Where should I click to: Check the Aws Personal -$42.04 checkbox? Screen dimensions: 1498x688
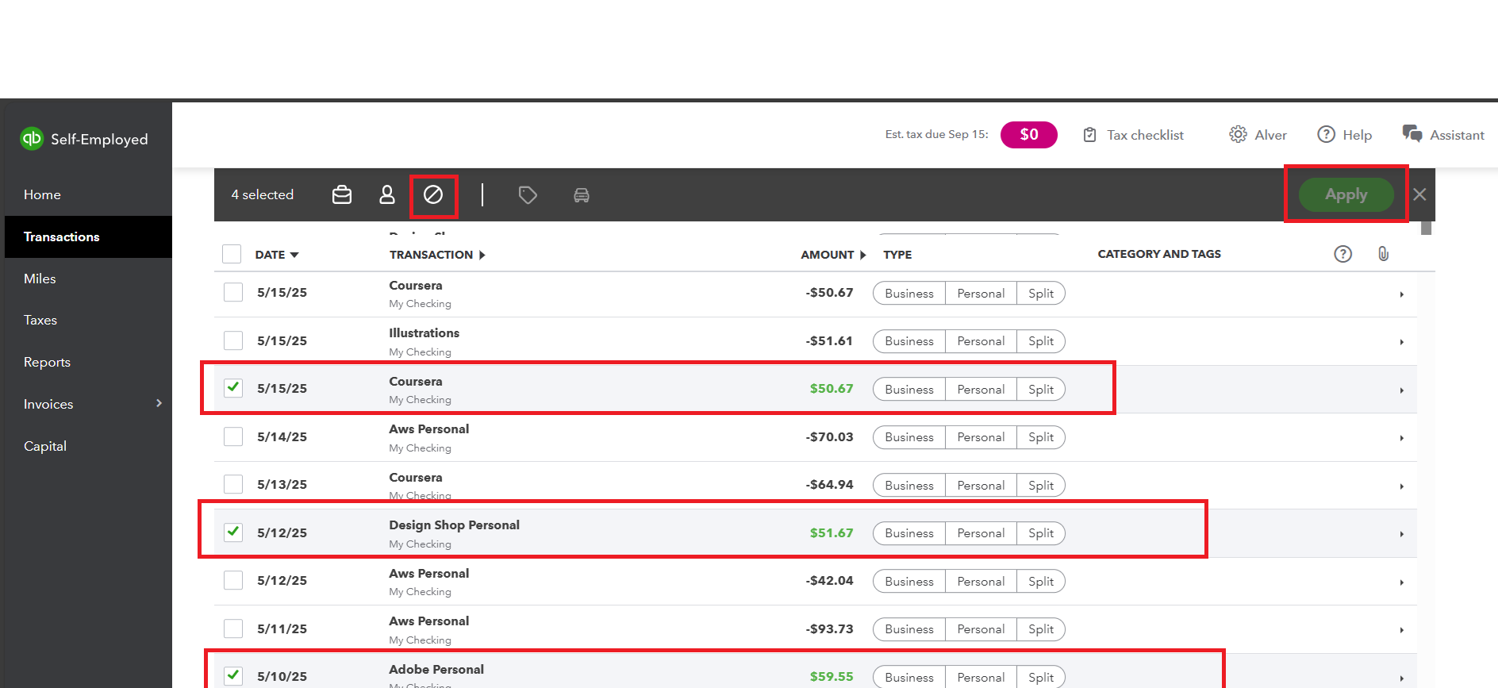(x=233, y=580)
